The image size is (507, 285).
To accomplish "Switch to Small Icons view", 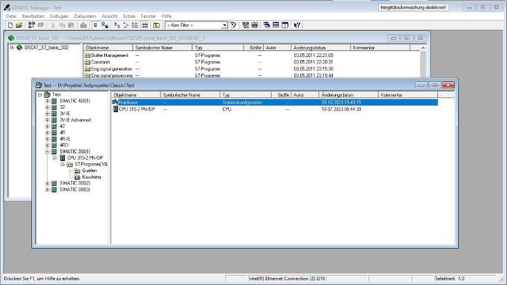I will point(126,25).
